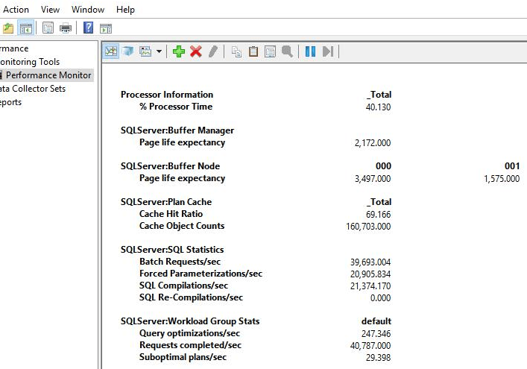The width and height of the screenshot is (527, 369).
Task: Click the View Log Data icon
Action: point(128,51)
